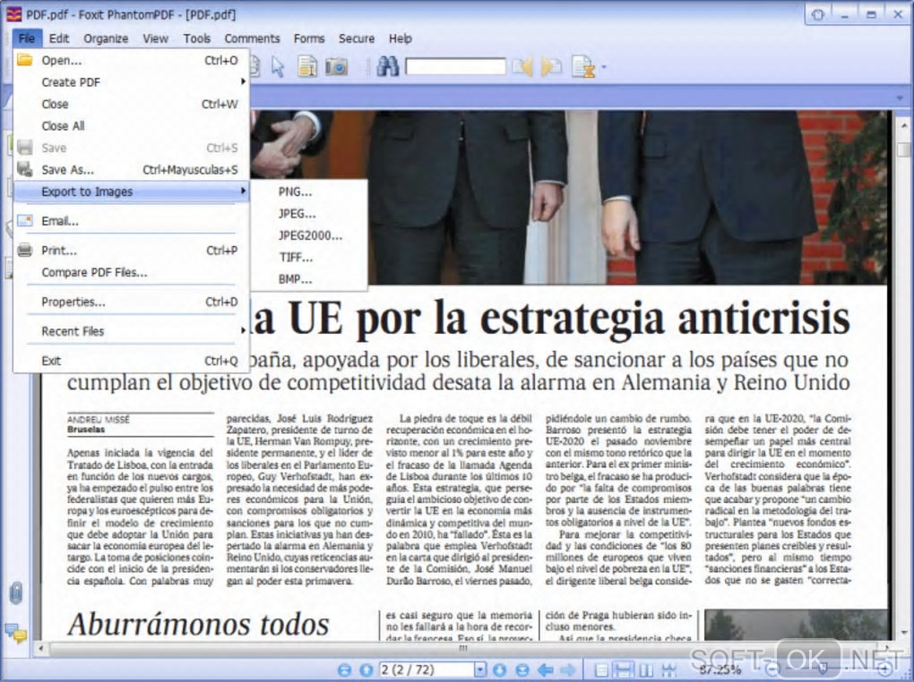Viewport: 914px width, 682px height.
Task: Open the Tools menu
Action: (x=197, y=38)
